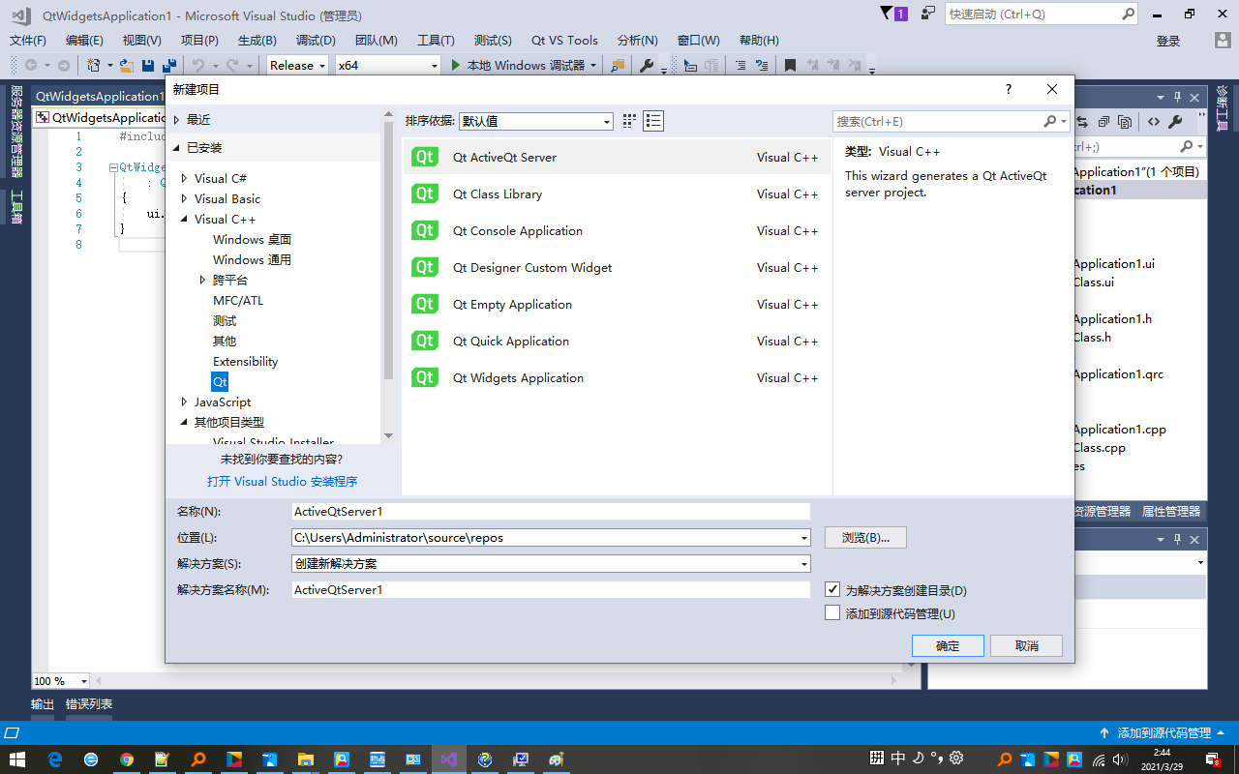The width and height of the screenshot is (1239, 774).
Task: Click the Properties wrench icon in Solution Explorer
Action: [1175, 122]
